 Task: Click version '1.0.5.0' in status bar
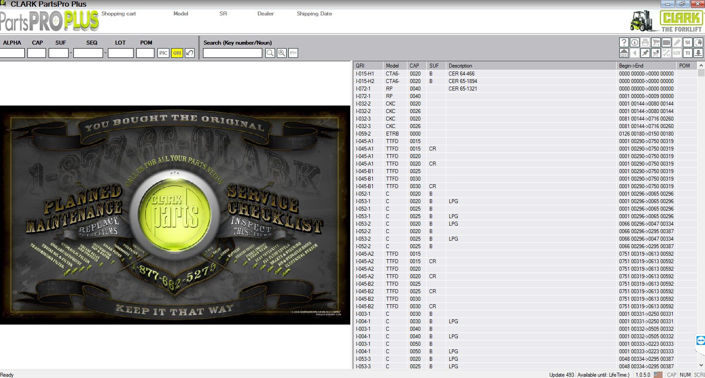click(x=643, y=375)
